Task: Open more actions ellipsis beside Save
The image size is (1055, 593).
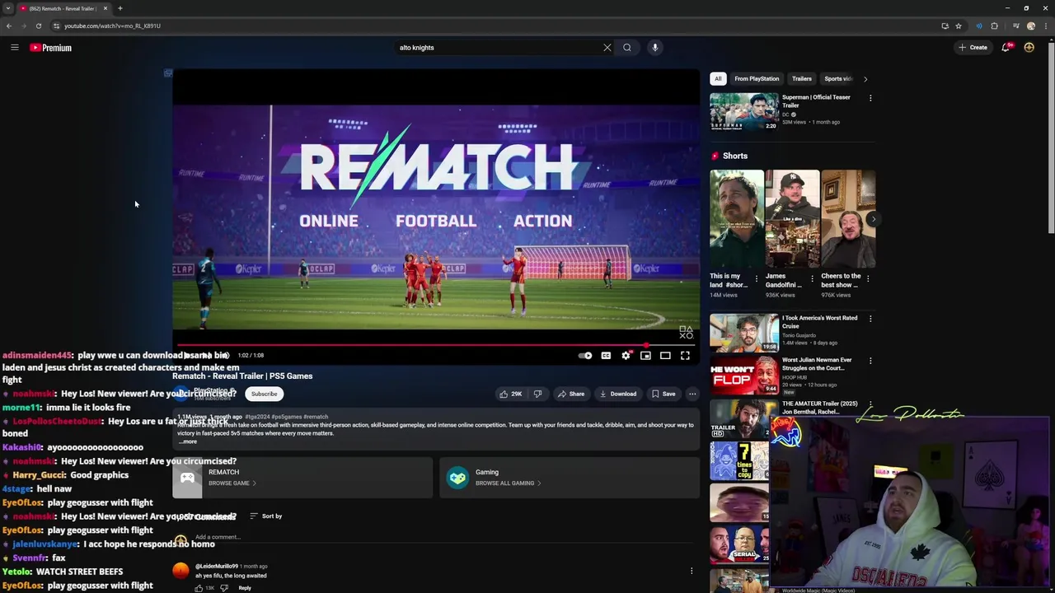Action: coord(692,394)
